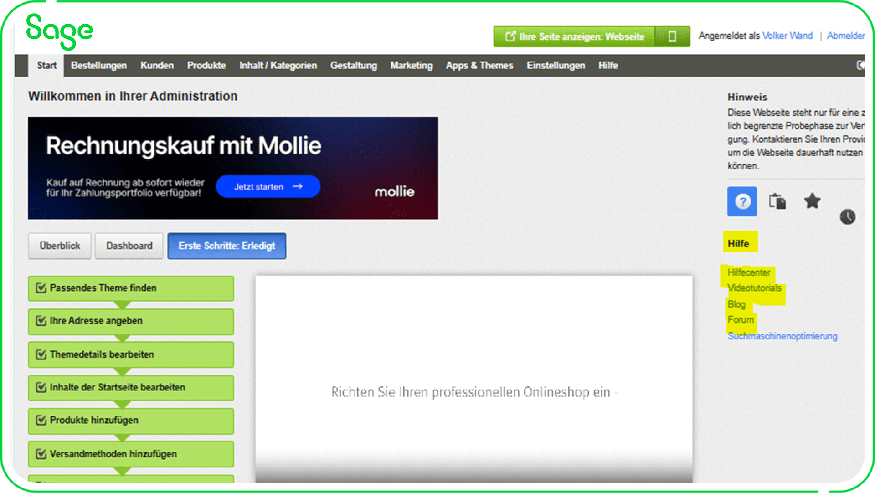875x493 pixels.
Task: Open Inhalt / Kategorien menu
Action: click(278, 66)
